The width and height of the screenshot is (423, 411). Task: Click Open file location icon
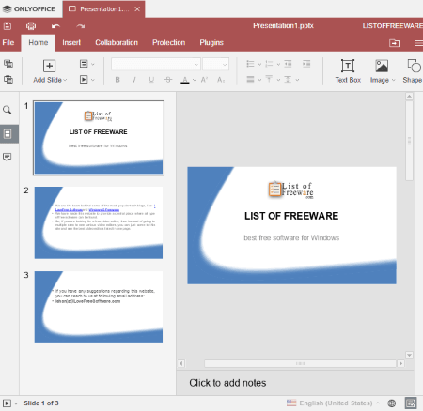394,43
